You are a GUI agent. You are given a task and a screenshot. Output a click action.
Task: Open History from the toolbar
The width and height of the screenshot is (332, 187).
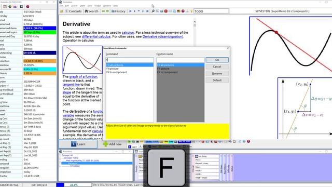coord(118,11)
